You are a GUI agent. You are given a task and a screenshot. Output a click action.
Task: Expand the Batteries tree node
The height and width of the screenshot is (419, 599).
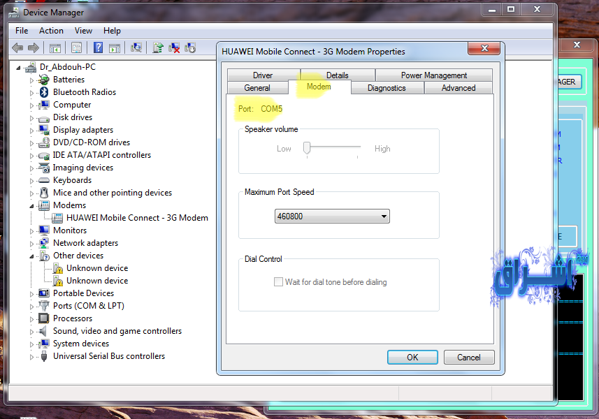[x=31, y=80]
